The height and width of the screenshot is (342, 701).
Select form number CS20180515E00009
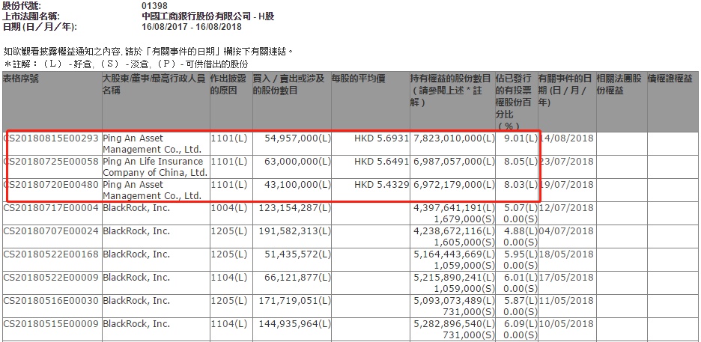[50, 324]
